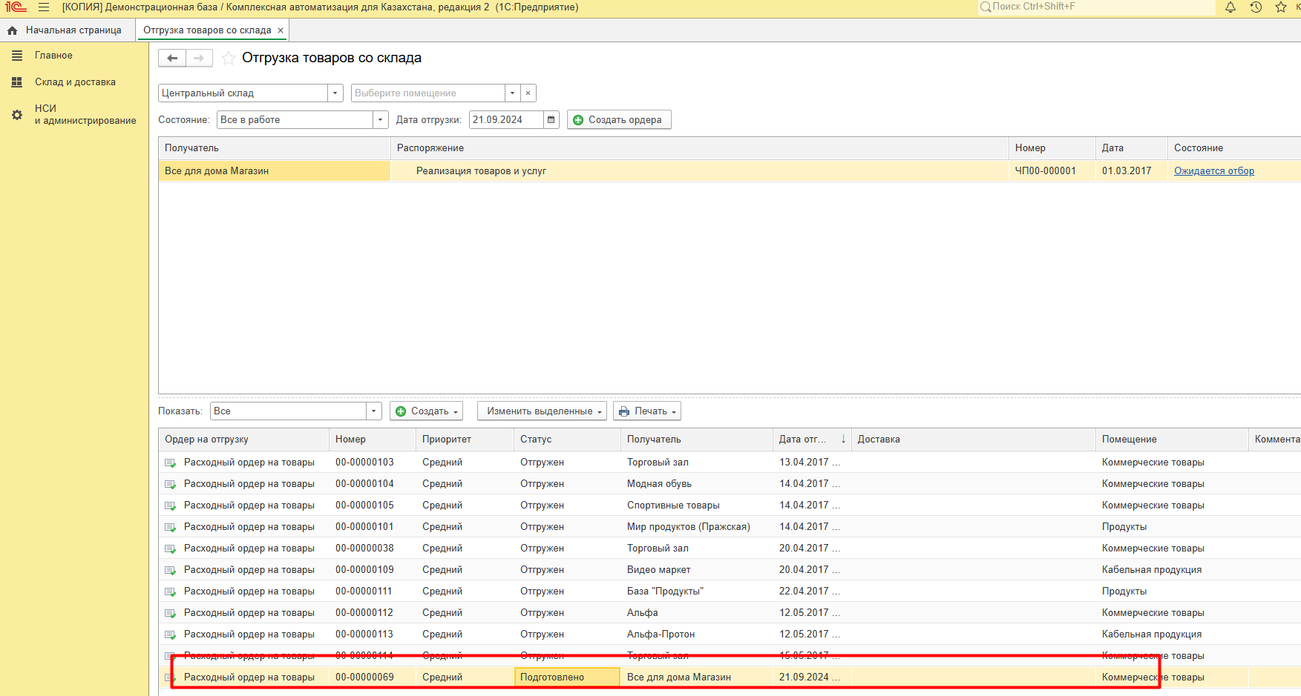Open the hamburger main menu icon

pyautogui.click(x=44, y=7)
